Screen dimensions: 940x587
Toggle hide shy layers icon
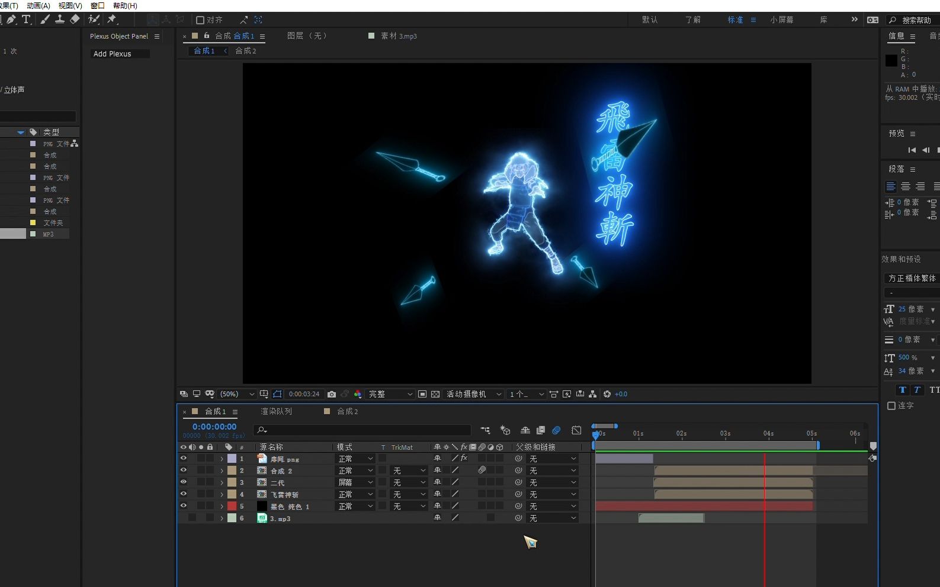point(525,430)
